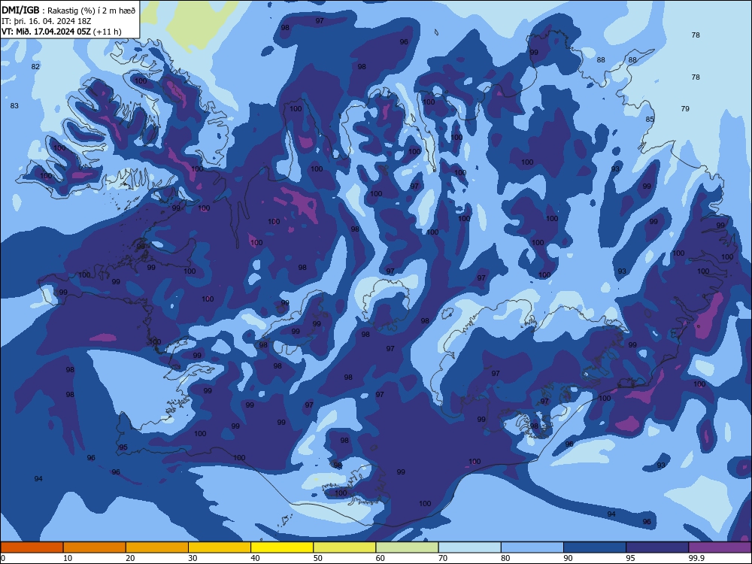Click the "VT: Mið. 17.04.2024 05Z (+11 h)" line
Image resolution: width=752 pixels, height=564 pixels.
[x=62, y=32]
